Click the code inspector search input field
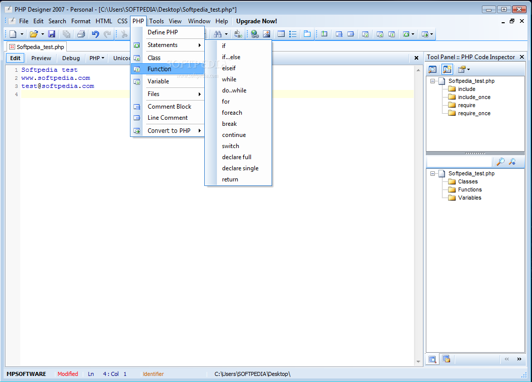 tap(459, 162)
